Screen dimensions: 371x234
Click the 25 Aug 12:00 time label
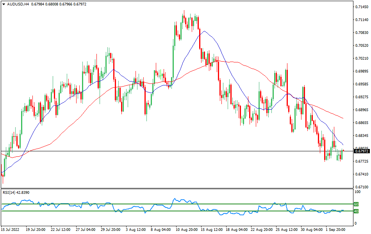coord(286,230)
